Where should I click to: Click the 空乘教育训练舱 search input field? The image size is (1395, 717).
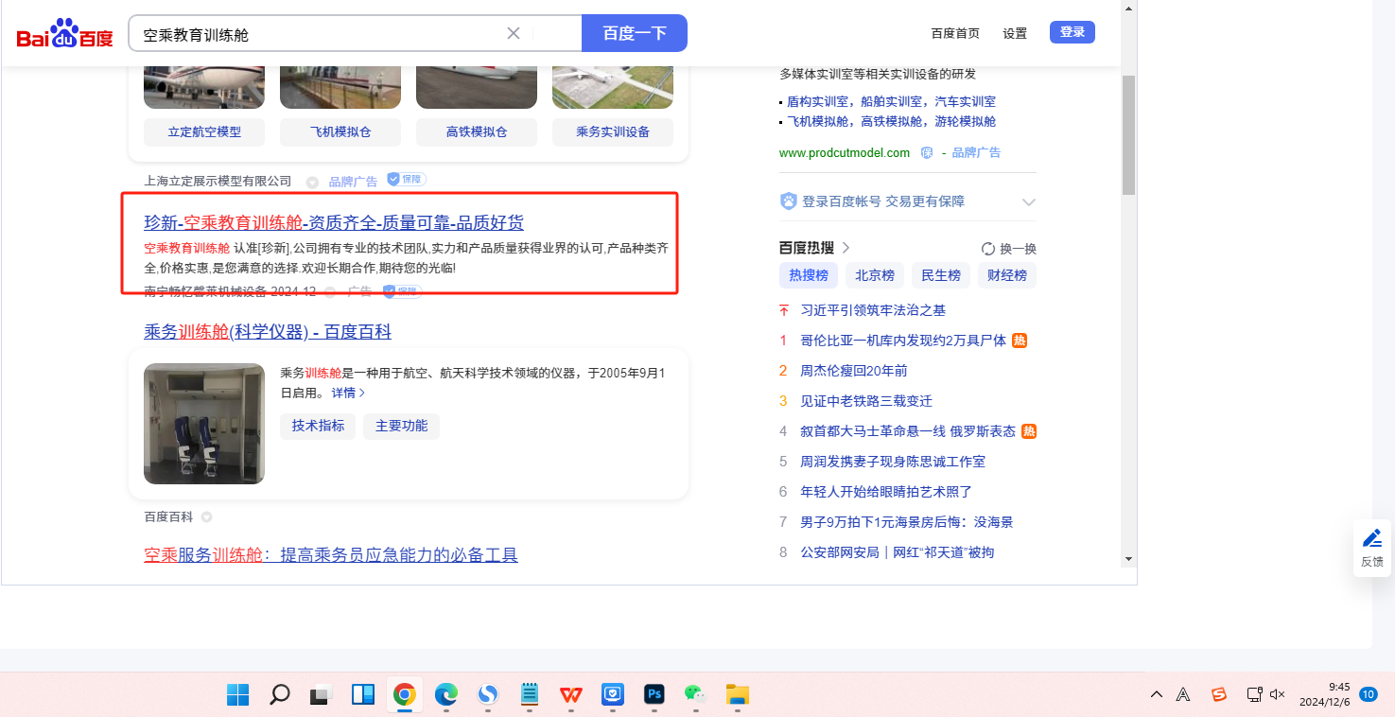coord(322,34)
